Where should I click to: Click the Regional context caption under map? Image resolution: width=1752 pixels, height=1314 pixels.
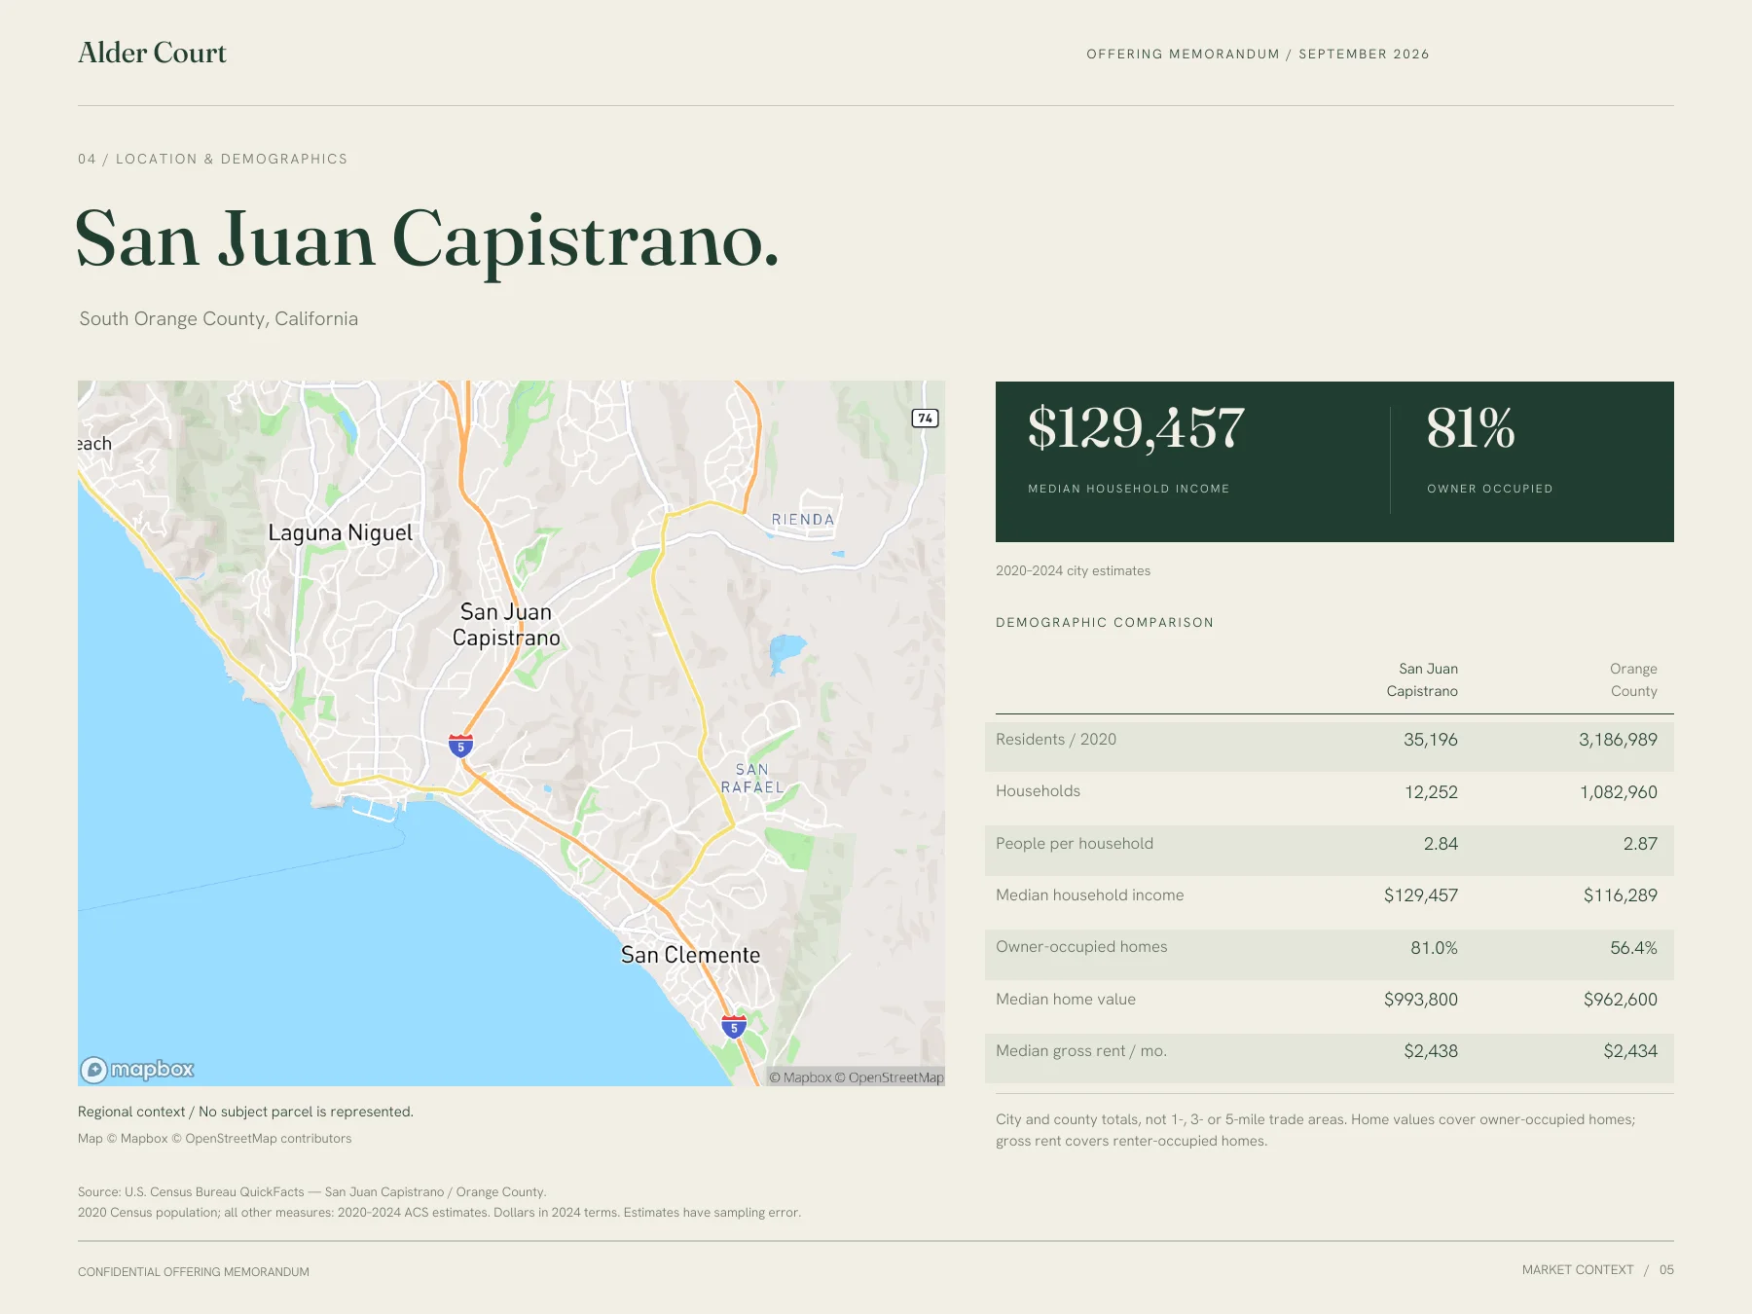click(x=245, y=1112)
